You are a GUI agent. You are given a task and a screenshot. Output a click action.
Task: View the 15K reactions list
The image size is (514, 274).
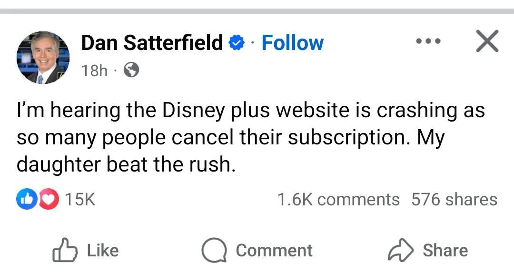79,199
